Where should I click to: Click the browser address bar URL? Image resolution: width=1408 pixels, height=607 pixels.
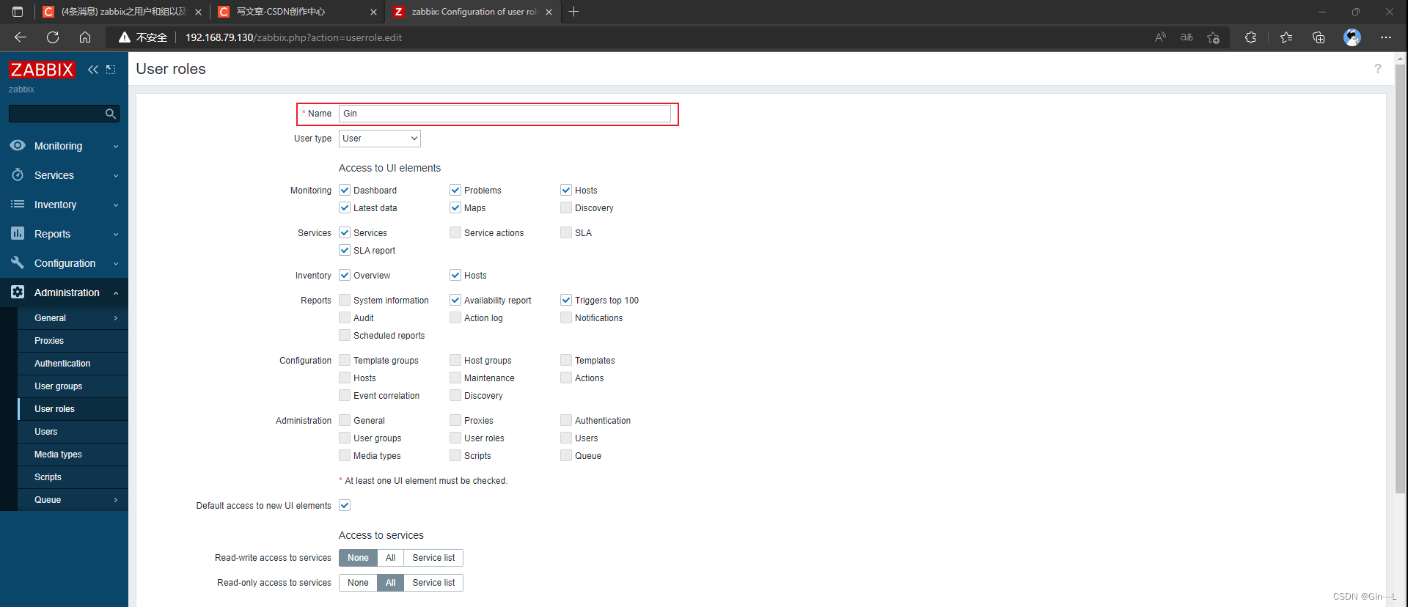coord(293,37)
